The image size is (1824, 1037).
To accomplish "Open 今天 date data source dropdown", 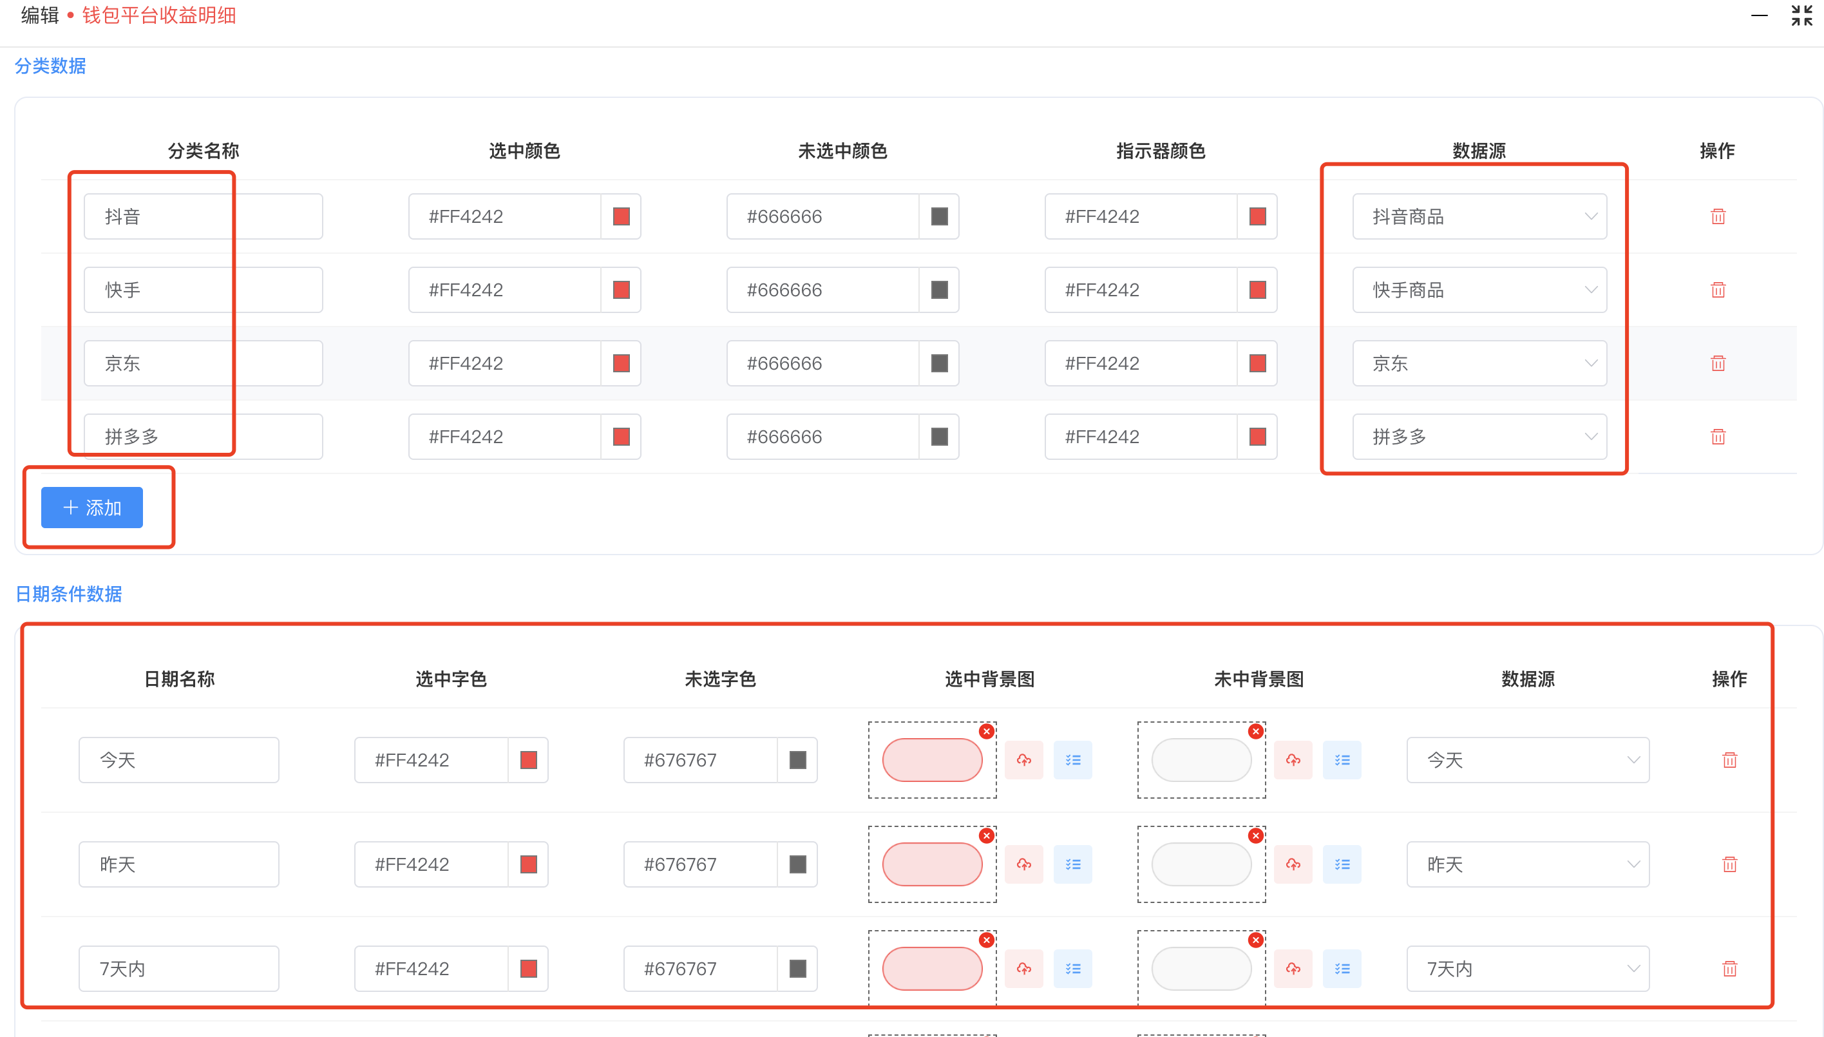I will 1528,760.
